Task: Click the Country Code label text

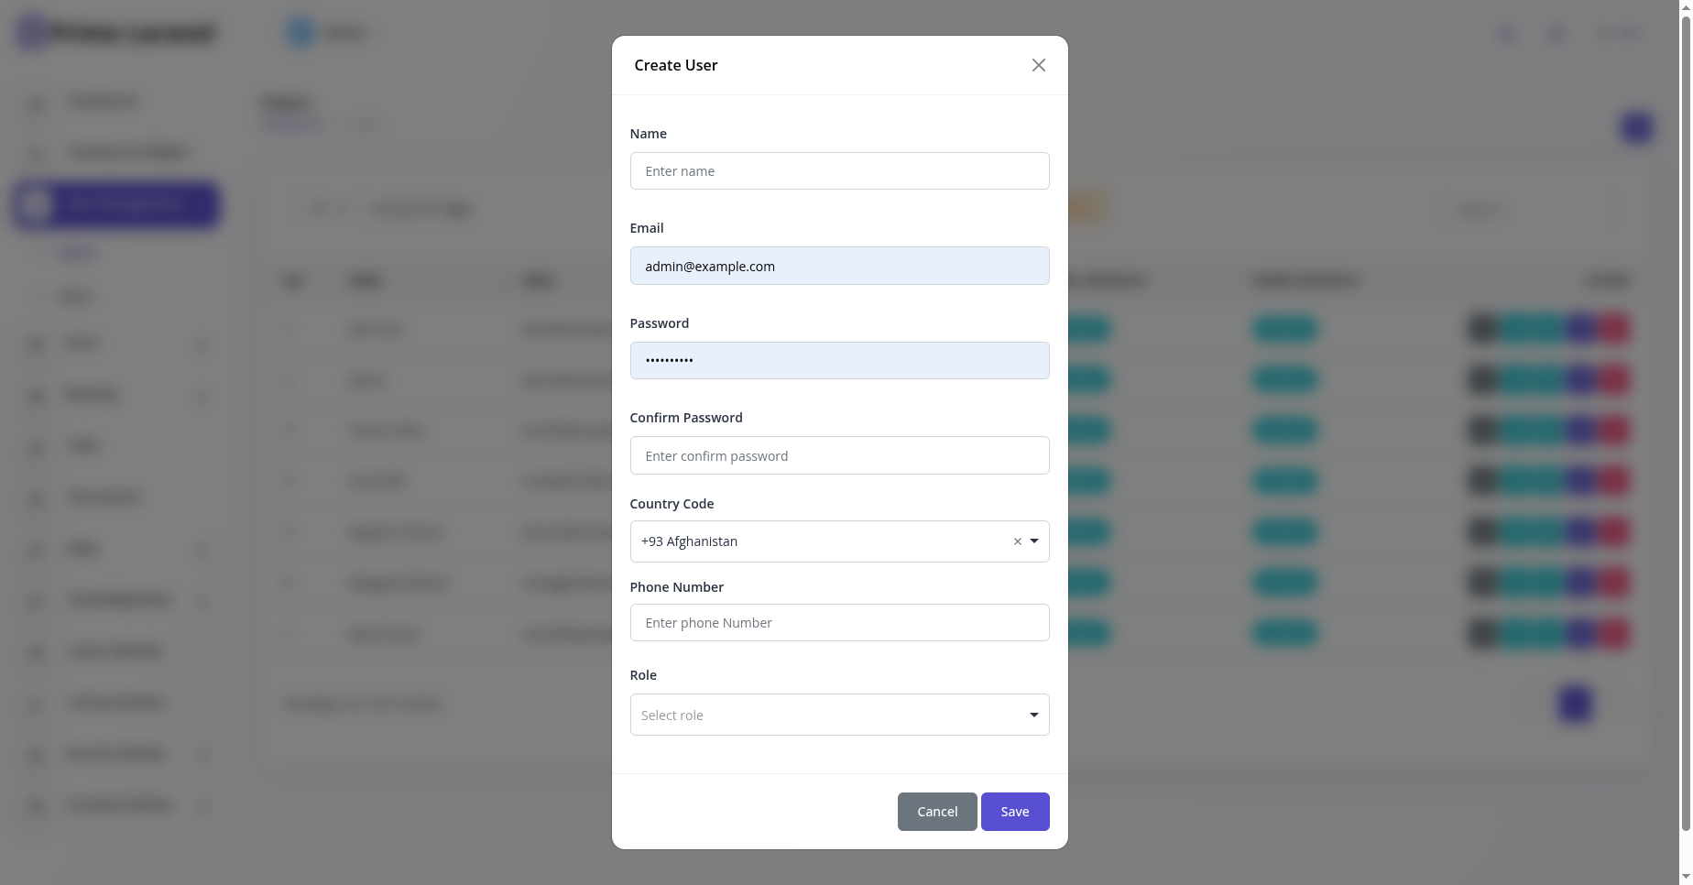Action: (672, 504)
